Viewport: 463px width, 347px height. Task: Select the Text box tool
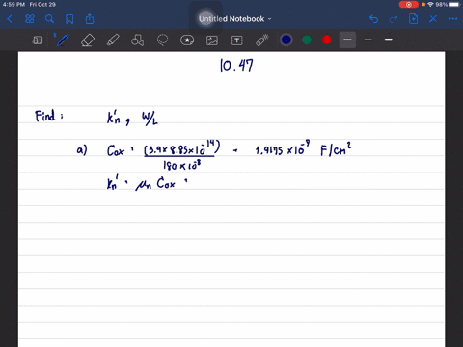[237, 40]
